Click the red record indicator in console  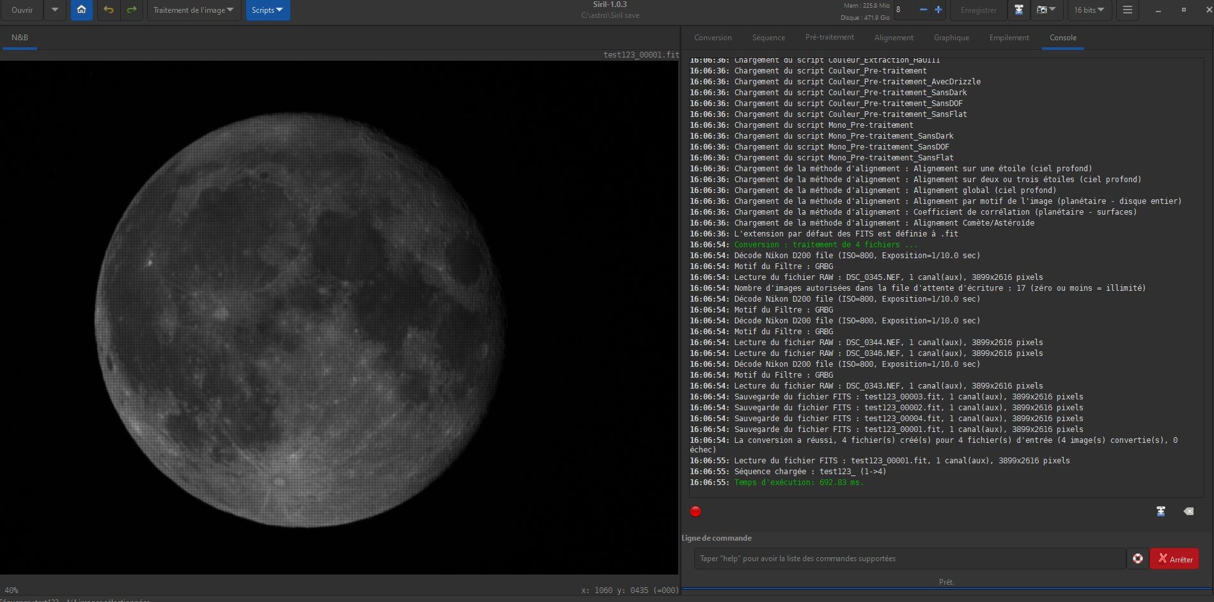point(696,511)
